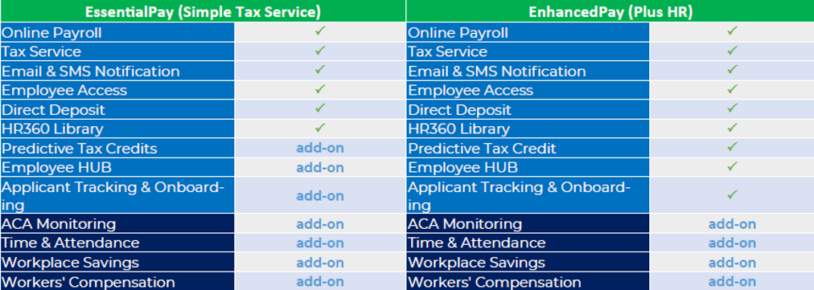Click the EssentialPay (Simple Tax Service) header
This screenshot has height=290, width=814.
203,12
